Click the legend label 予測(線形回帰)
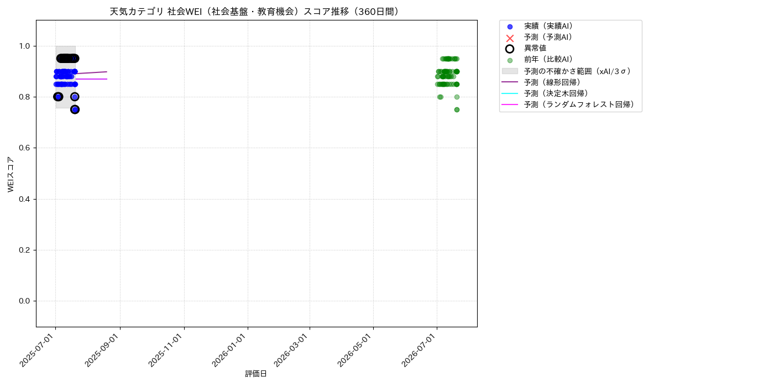774x387 pixels. pos(554,82)
